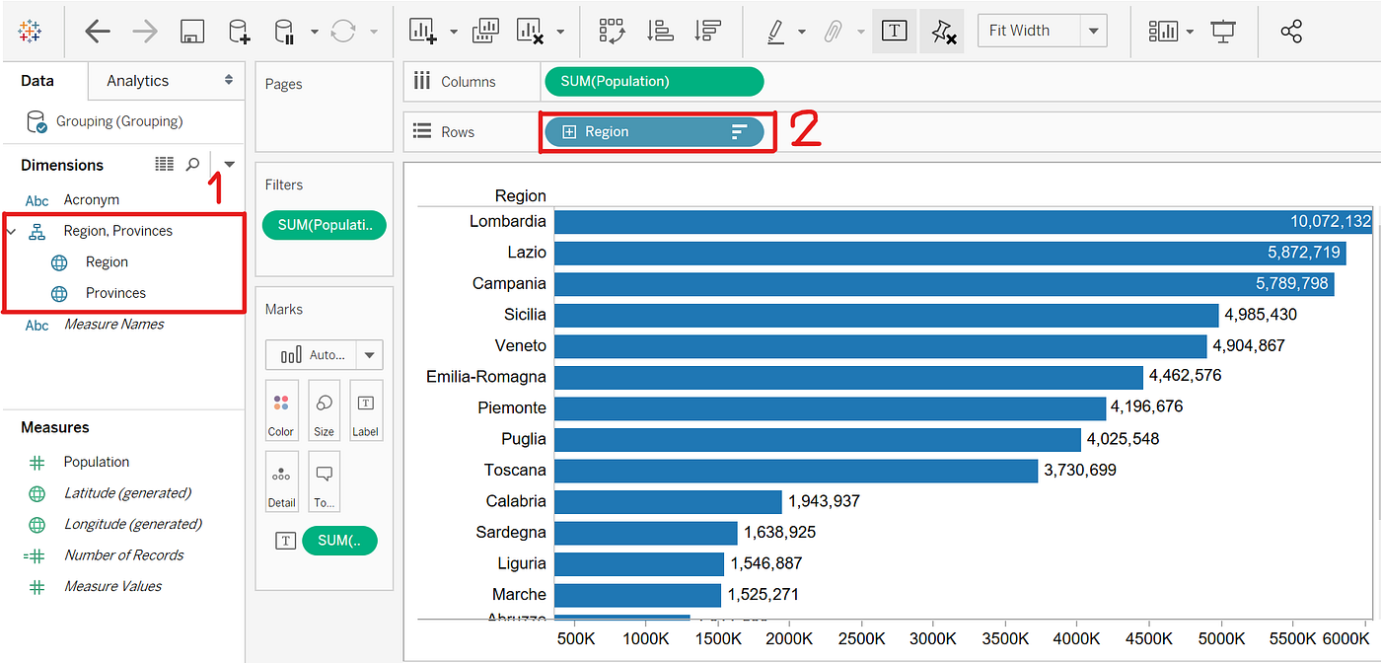Toggle show mark labels T button
Viewport: 1381px width, 663px height.
[x=894, y=31]
